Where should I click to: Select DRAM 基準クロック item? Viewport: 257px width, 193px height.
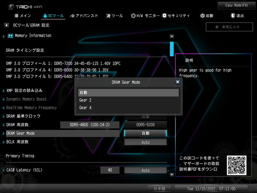(23, 116)
